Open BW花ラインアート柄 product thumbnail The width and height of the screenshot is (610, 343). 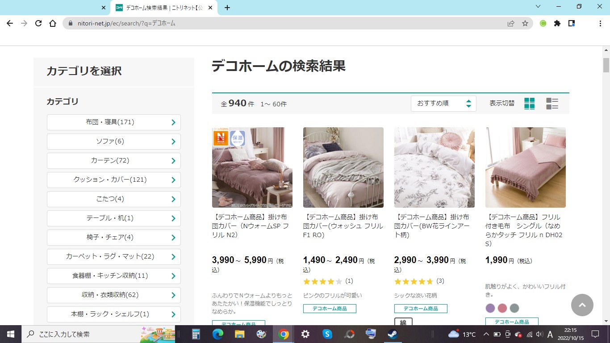pyautogui.click(x=434, y=167)
